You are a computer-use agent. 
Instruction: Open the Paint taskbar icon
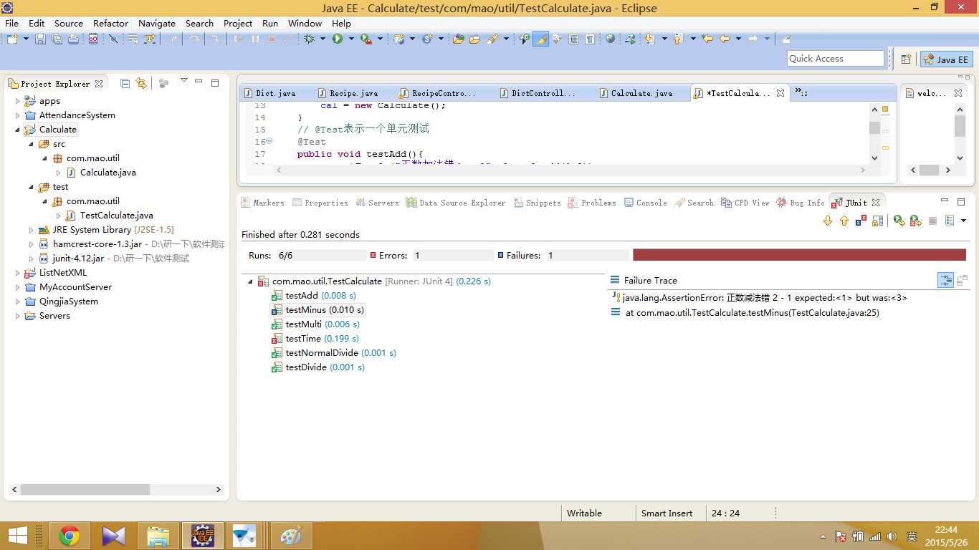point(291,536)
